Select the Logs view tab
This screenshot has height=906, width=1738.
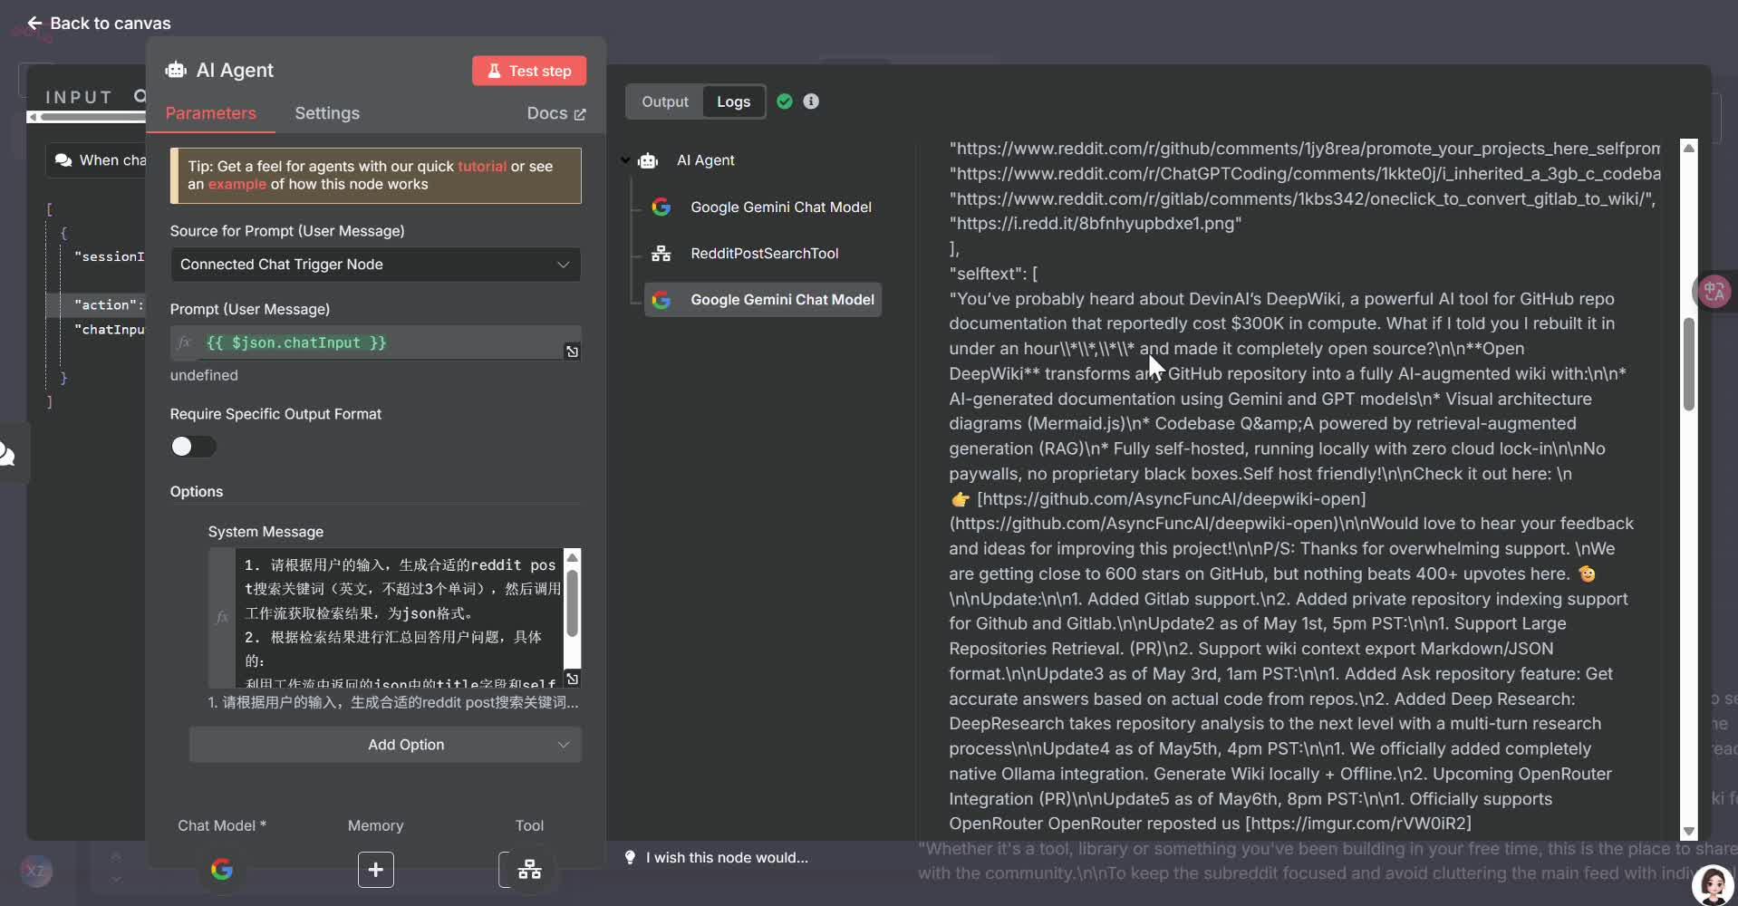(734, 101)
